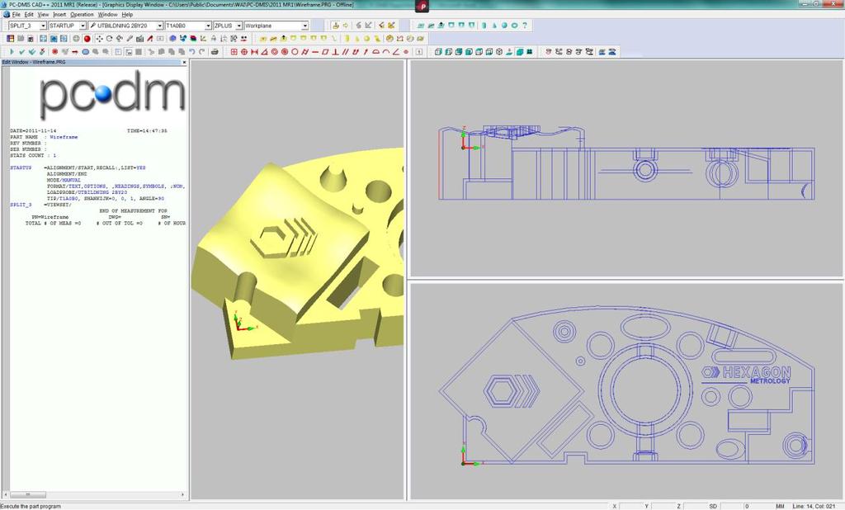Click the blue CAD cube icon
Image resolution: width=845 pixels, height=510 pixels.
coord(172,38)
